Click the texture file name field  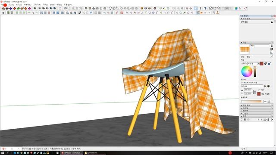pyautogui.click(x=252, y=86)
